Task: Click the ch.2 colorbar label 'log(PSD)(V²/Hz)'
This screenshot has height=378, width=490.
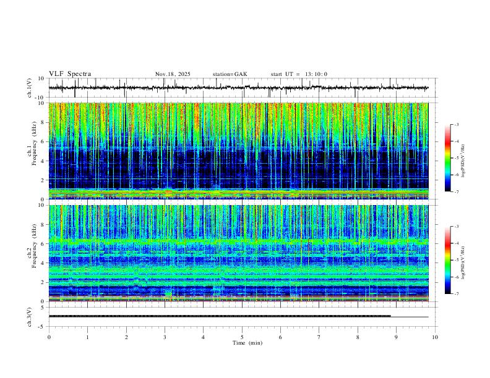Action: pyautogui.click(x=463, y=262)
